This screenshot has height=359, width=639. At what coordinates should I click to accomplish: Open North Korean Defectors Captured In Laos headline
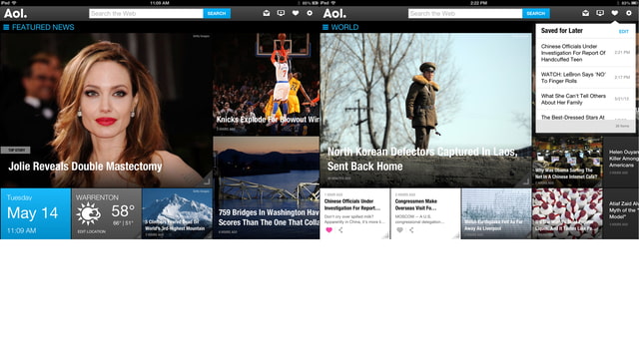(x=422, y=159)
